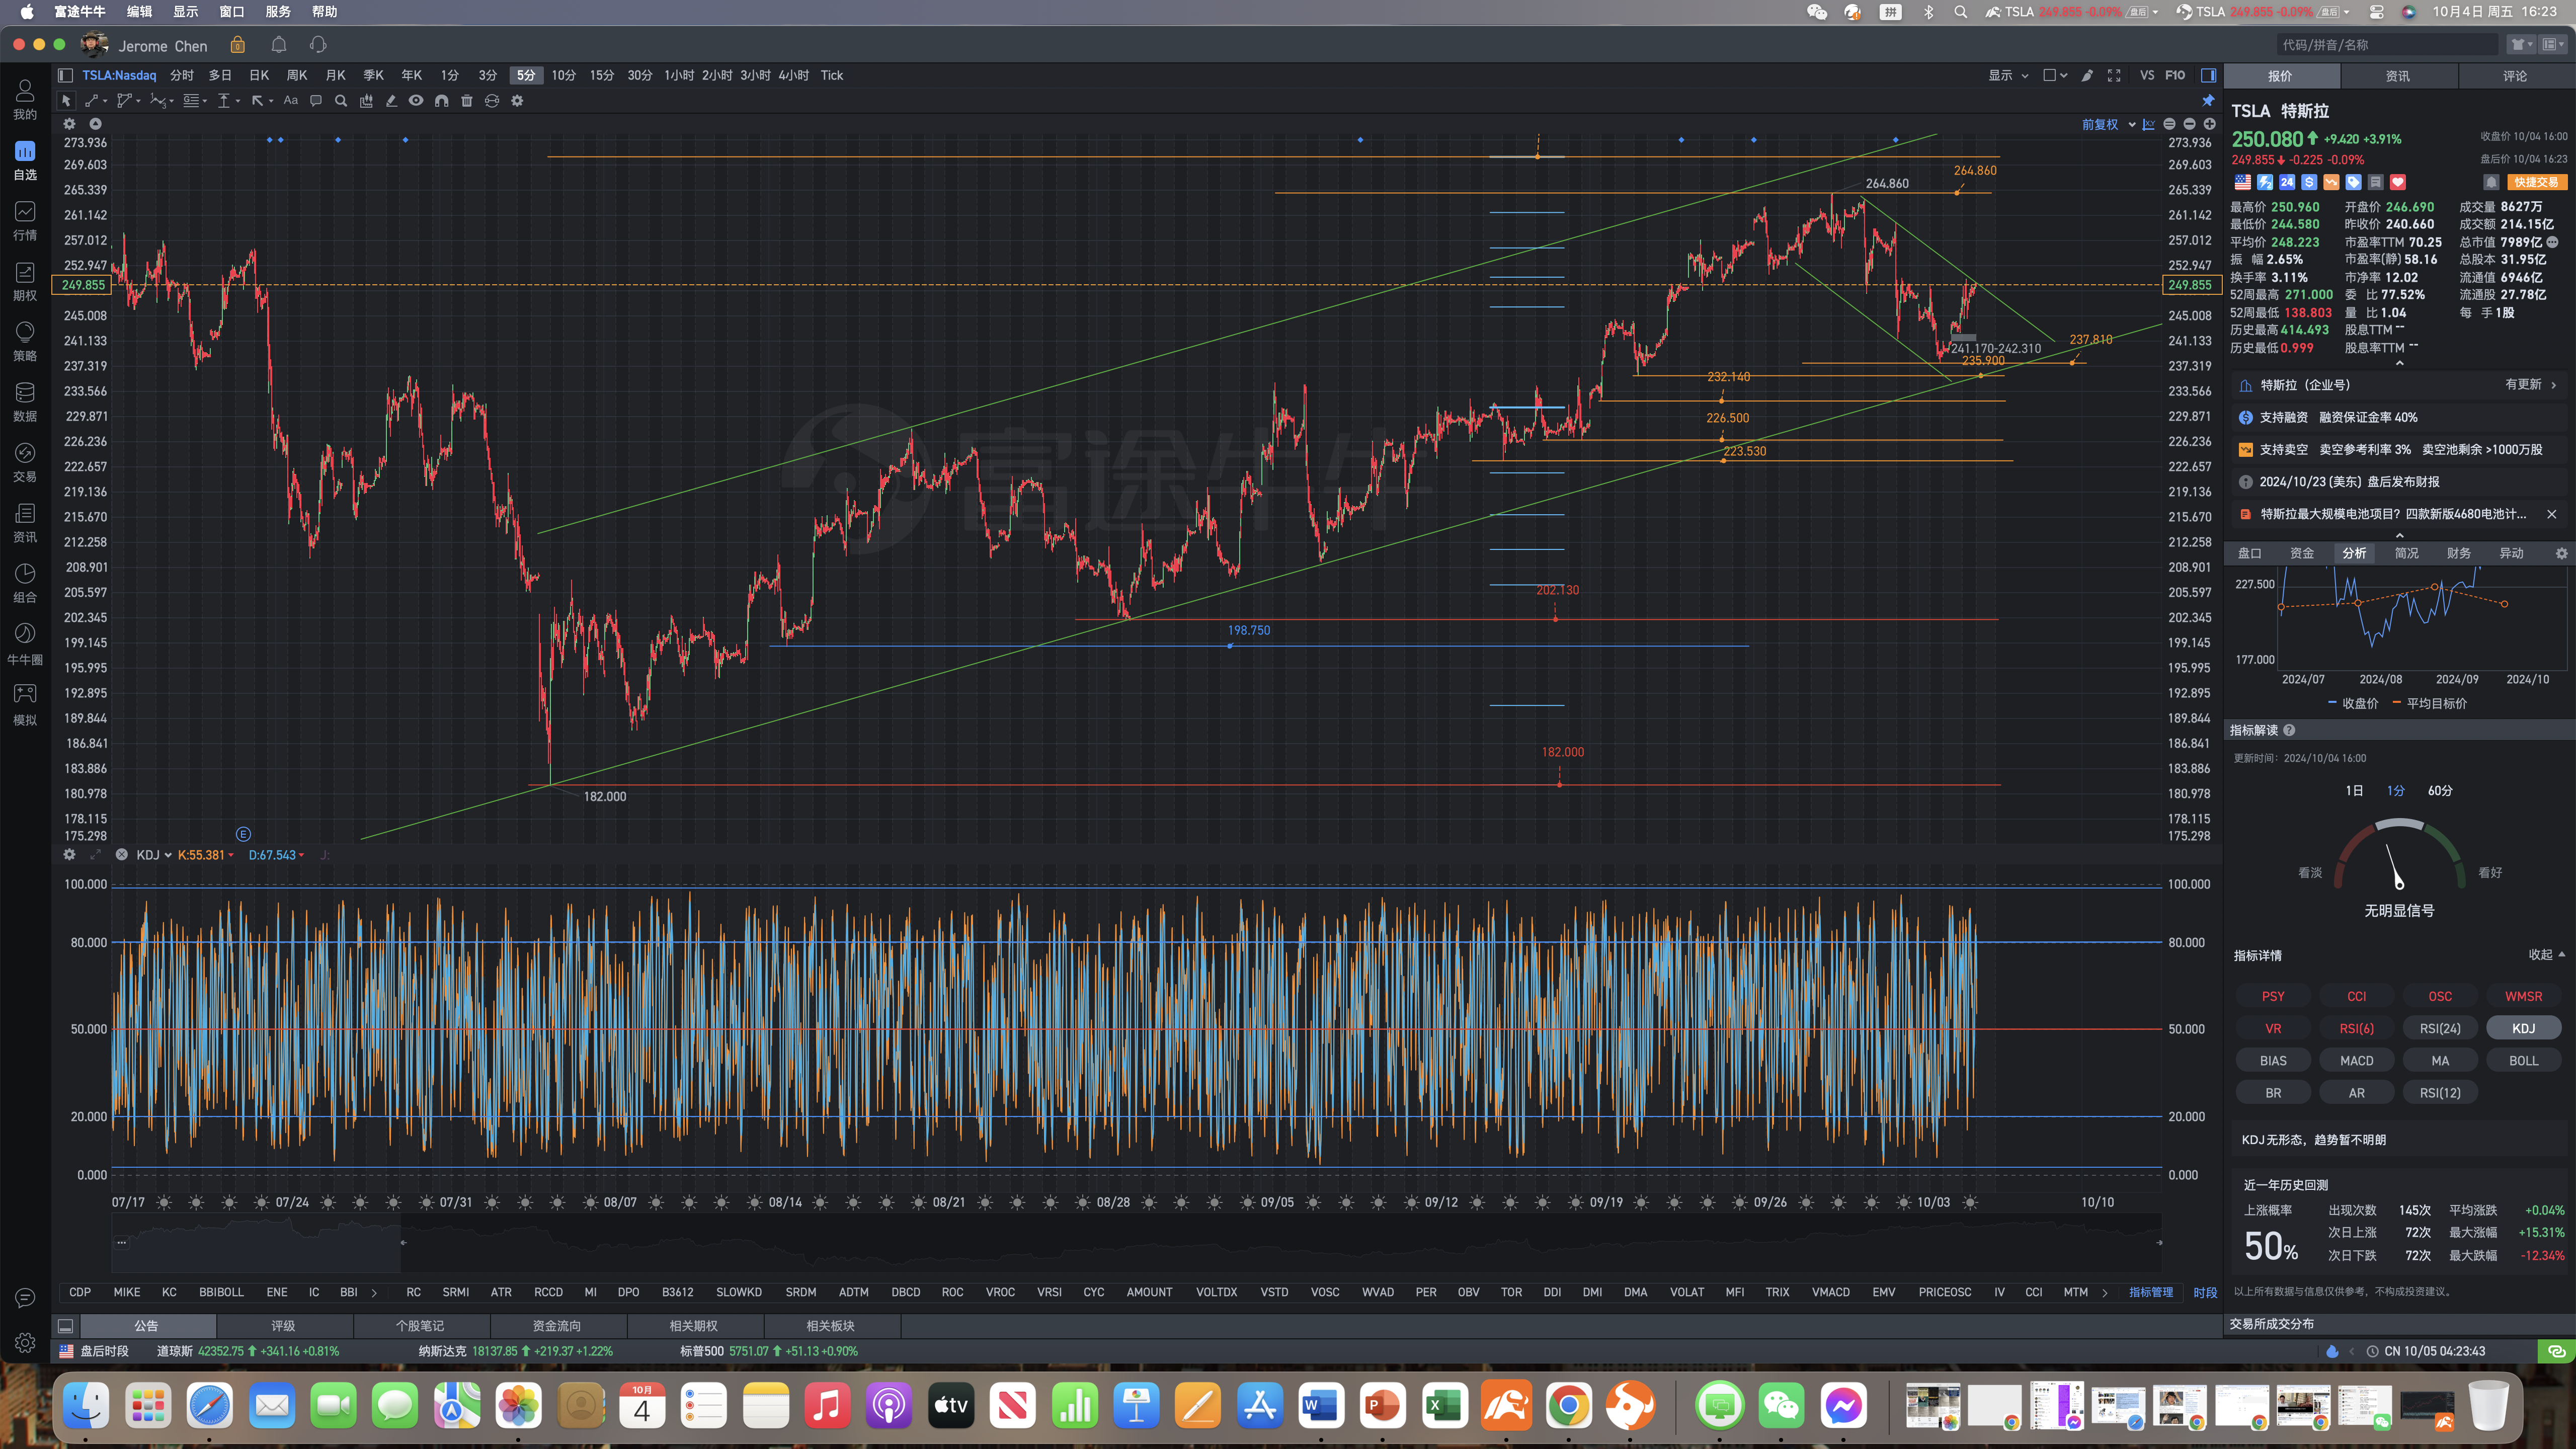Open the 财务 financials tab

2459,553
